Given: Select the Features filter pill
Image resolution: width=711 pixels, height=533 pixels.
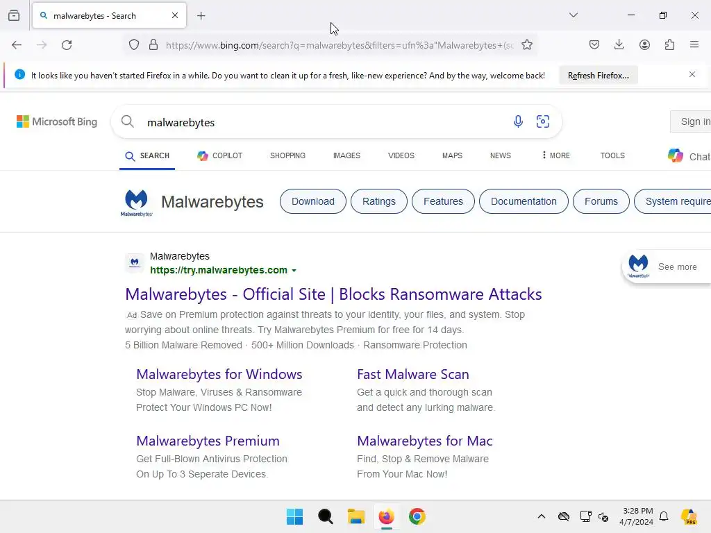Looking at the screenshot, I should 443,201.
